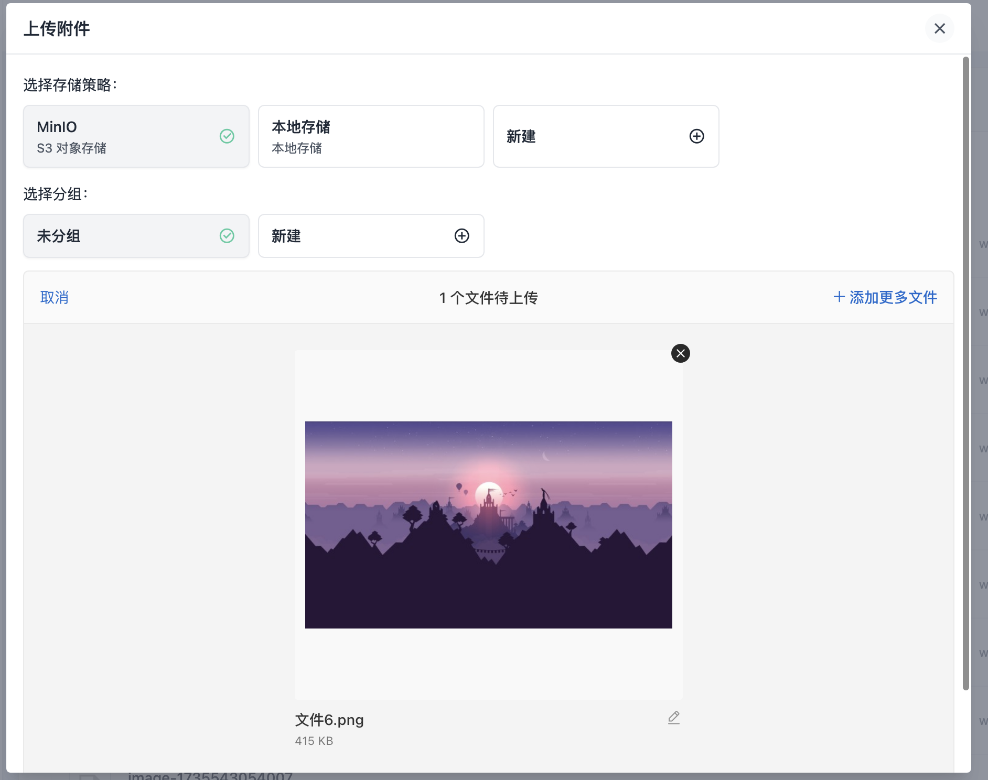
Task: Add more files with 添加更多文件
Action: coord(885,298)
